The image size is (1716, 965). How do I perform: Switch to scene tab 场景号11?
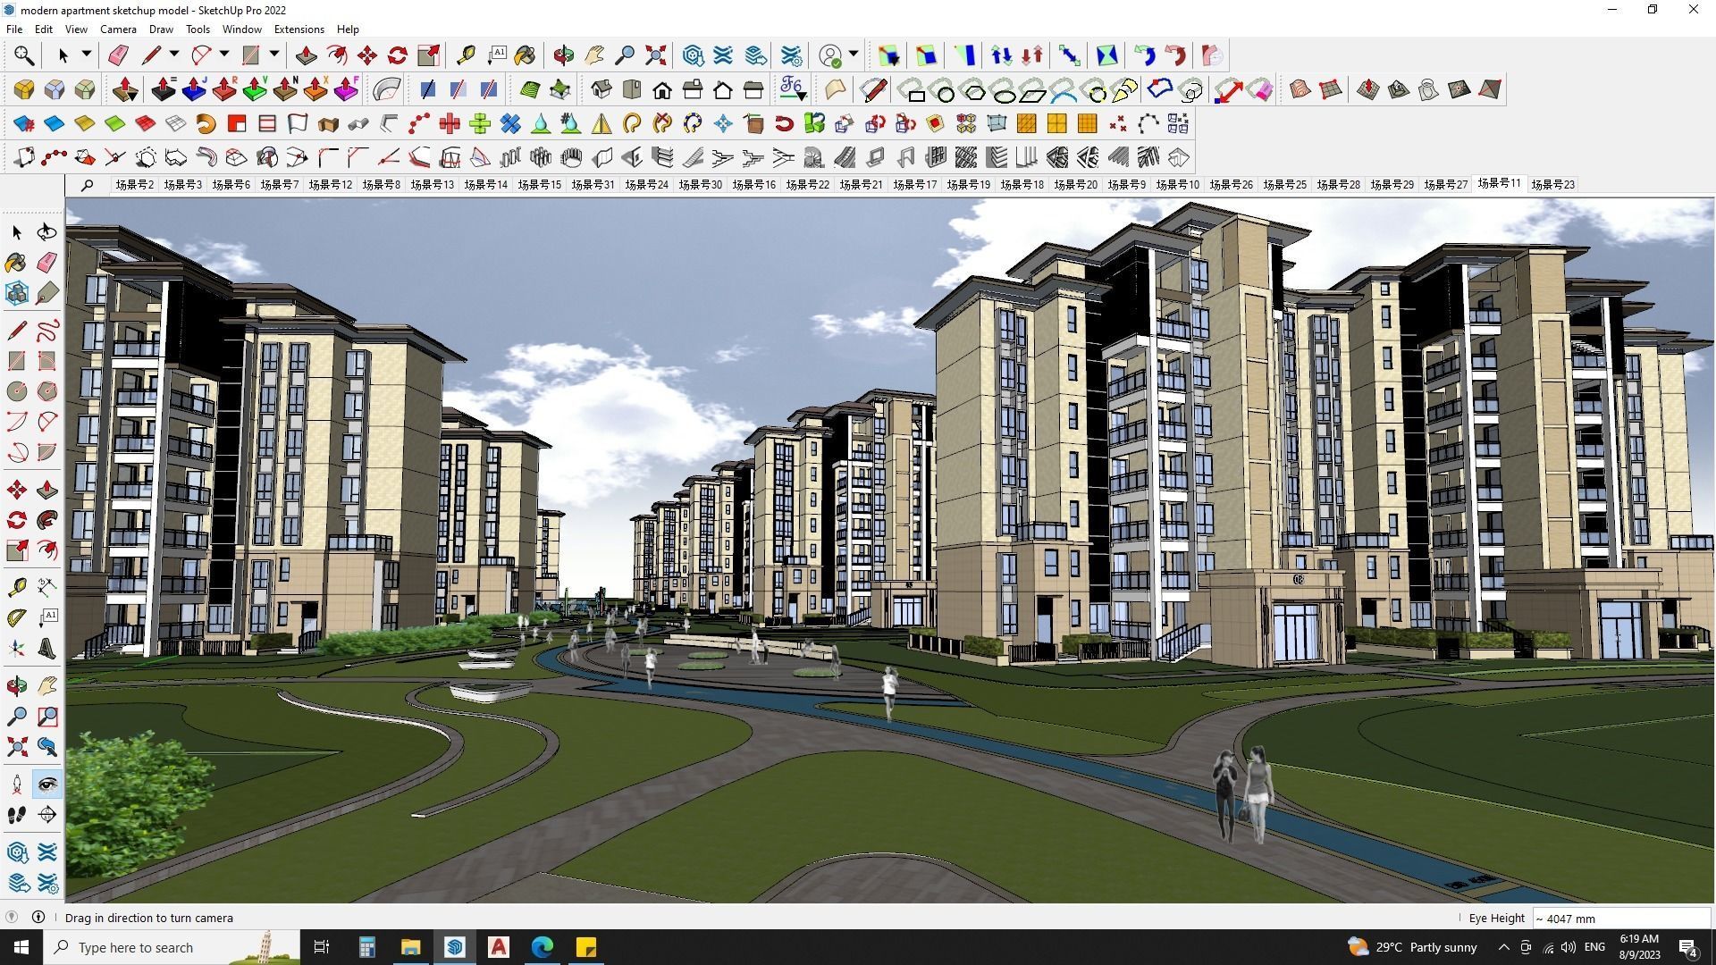point(1500,183)
